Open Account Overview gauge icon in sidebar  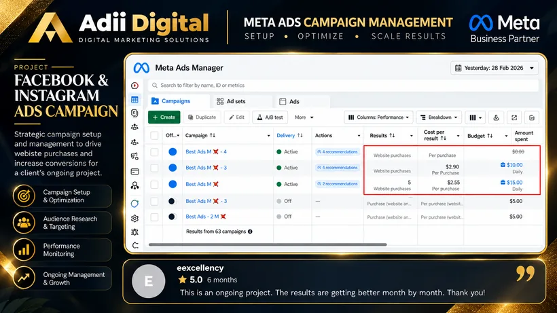point(134,86)
